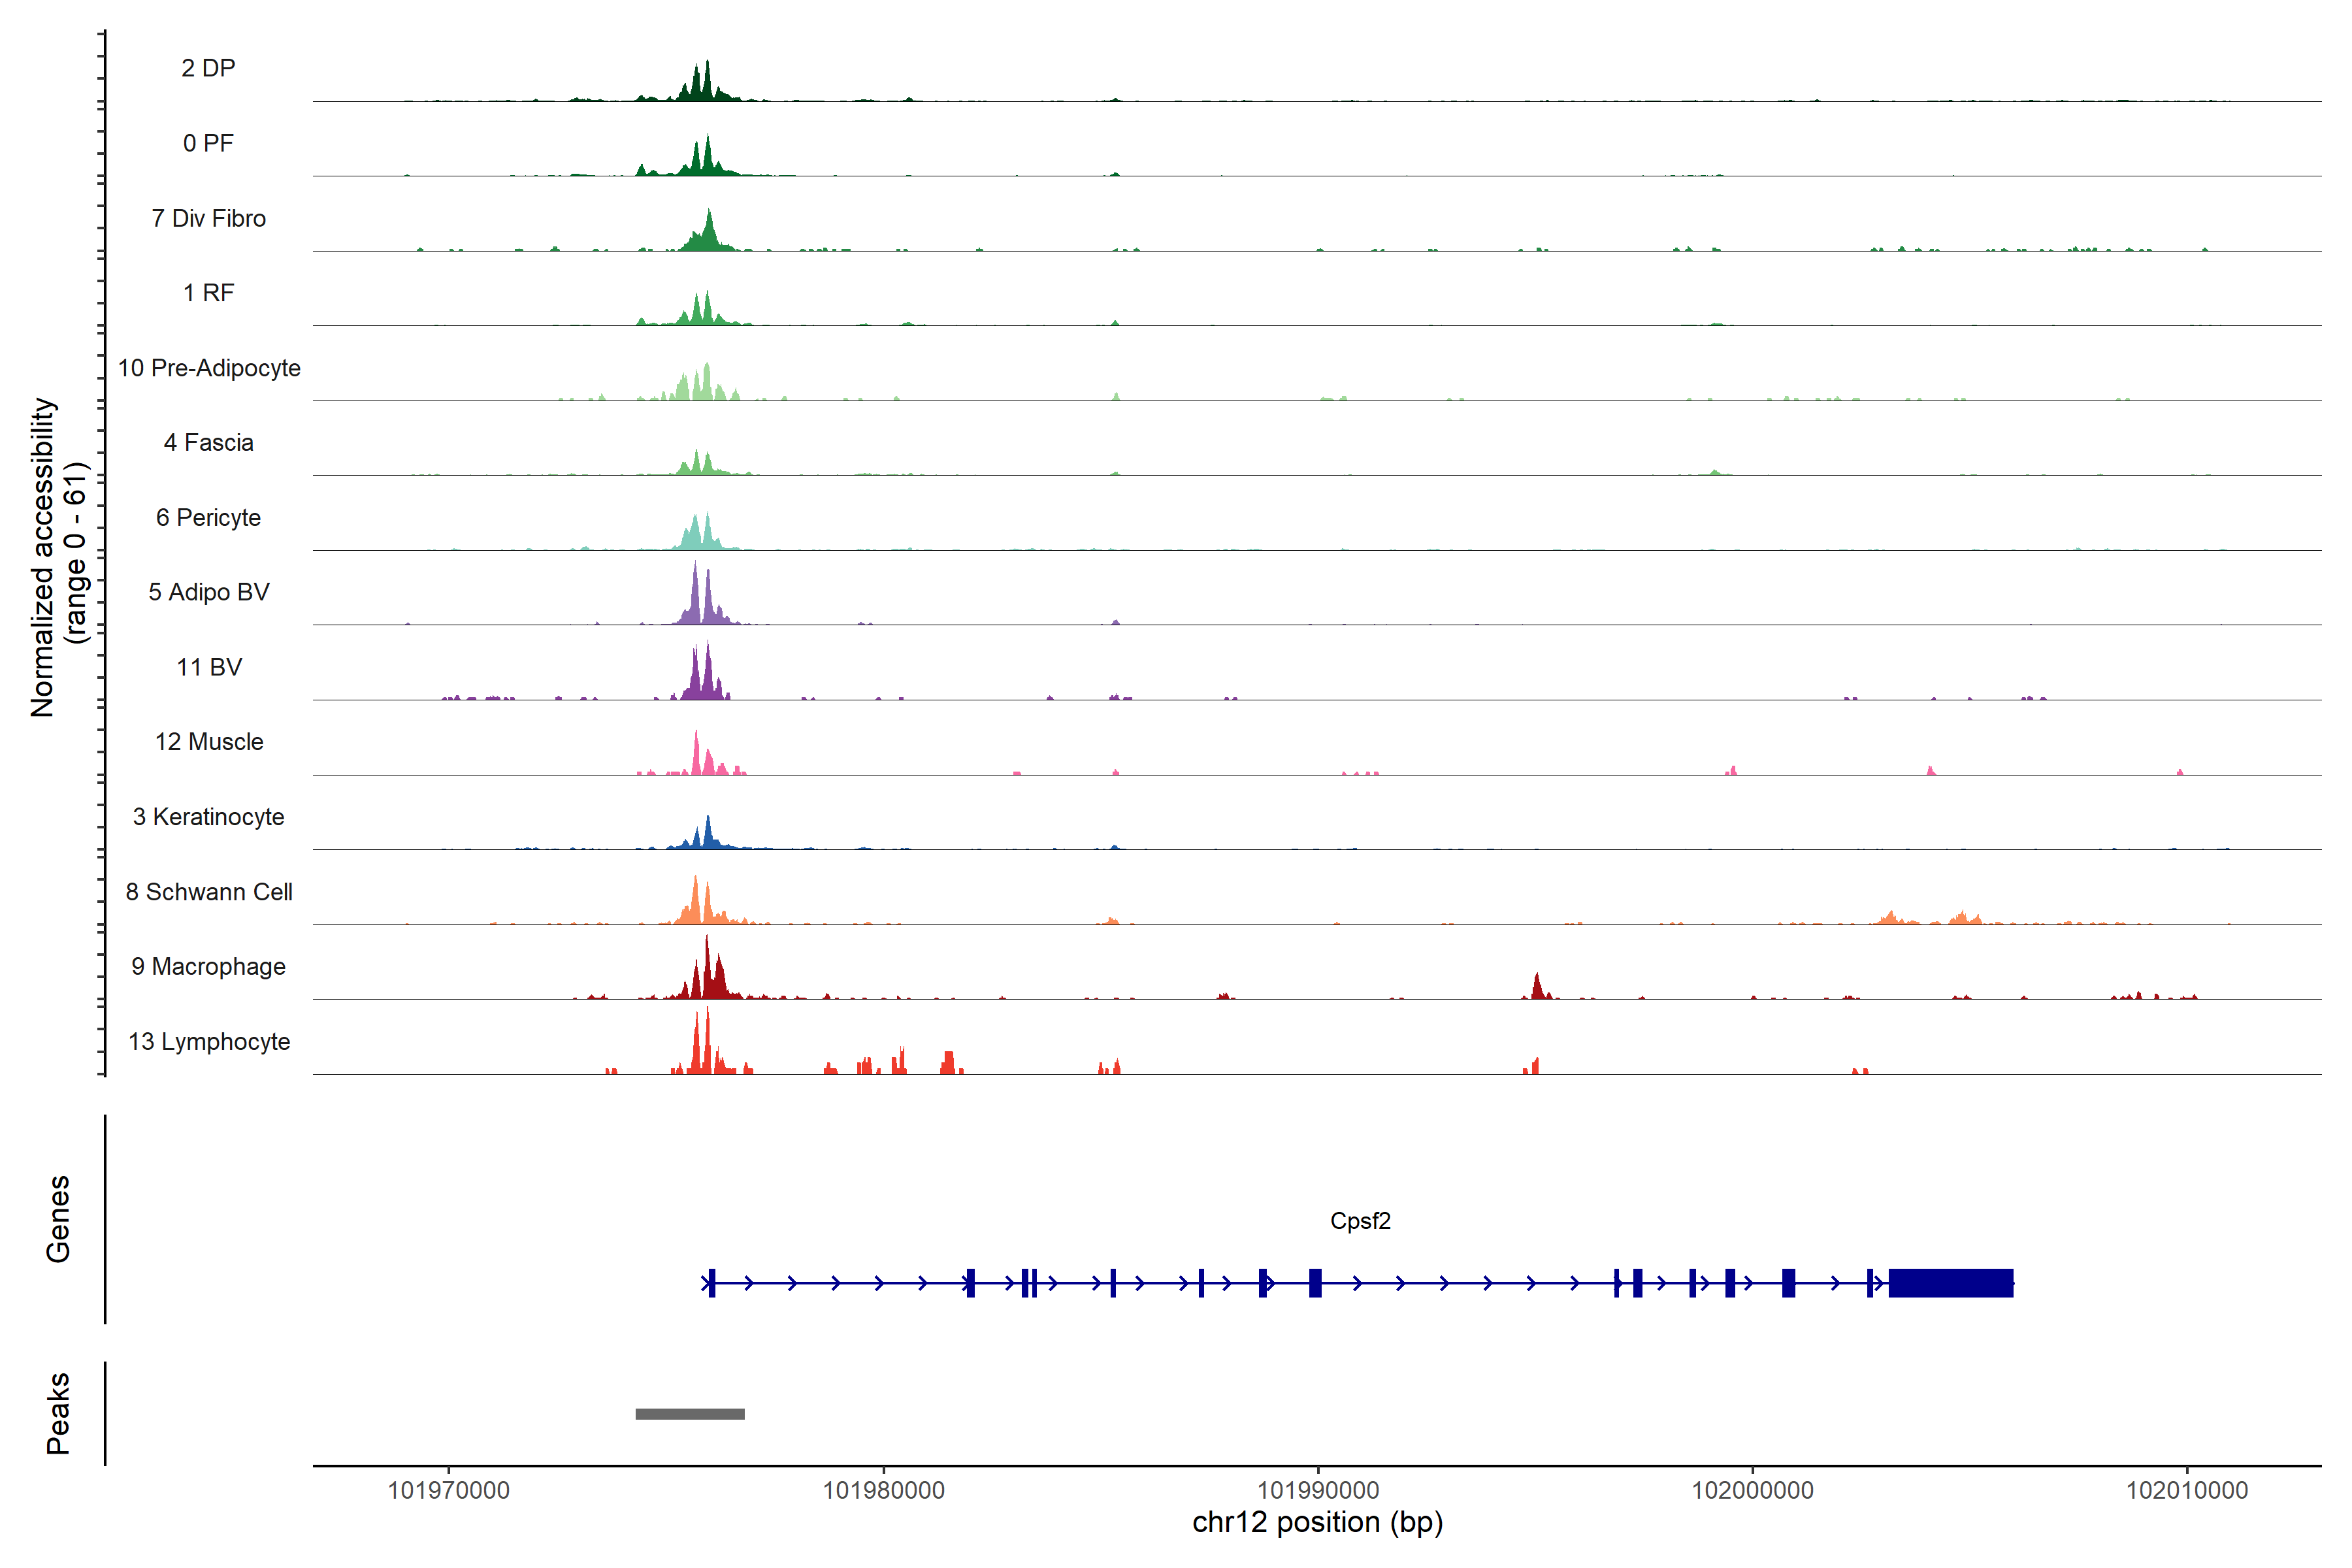Select the 8 Schwann Cell label
The width and height of the screenshot is (2352, 1568).
point(209,892)
